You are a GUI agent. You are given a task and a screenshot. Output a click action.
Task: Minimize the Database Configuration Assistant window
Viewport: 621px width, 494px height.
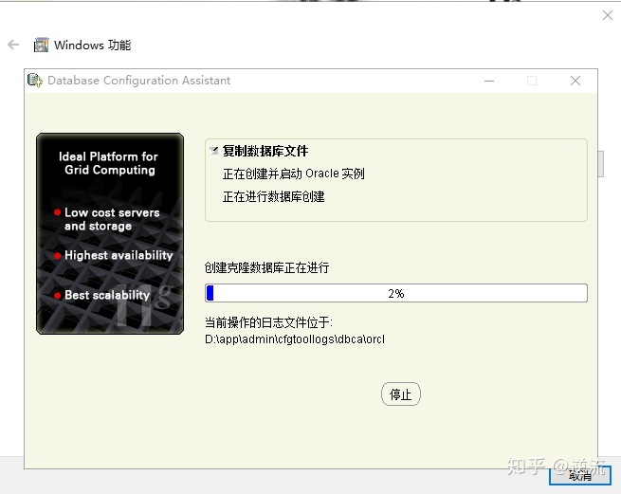point(489,81)
